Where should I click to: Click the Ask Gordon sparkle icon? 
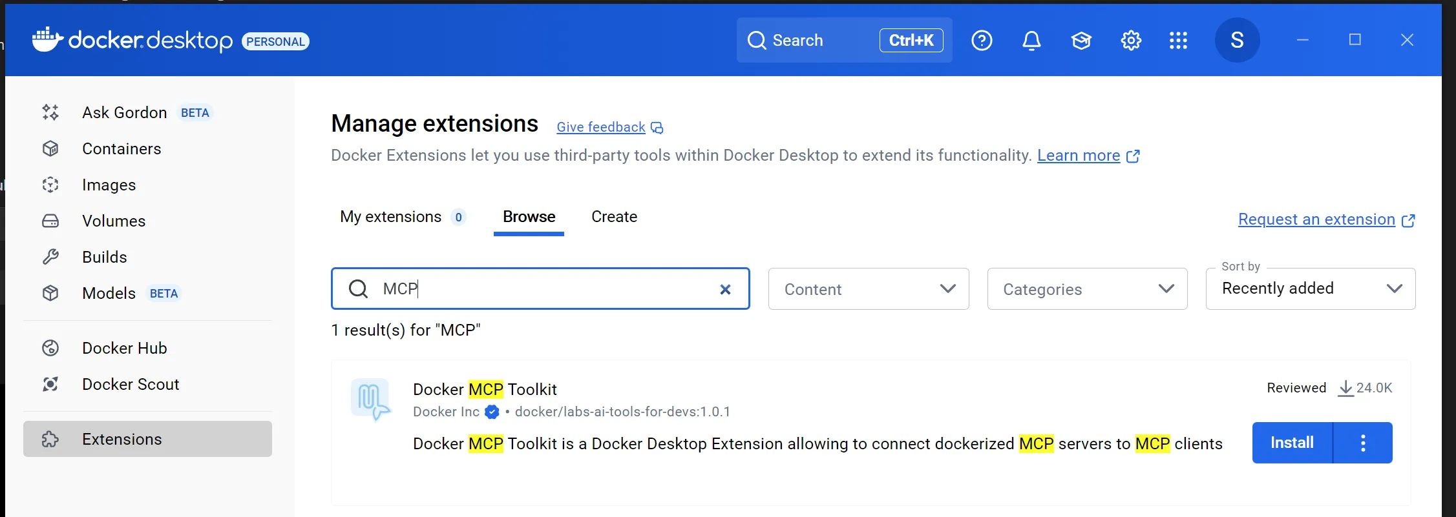click(x=50, y=112)
